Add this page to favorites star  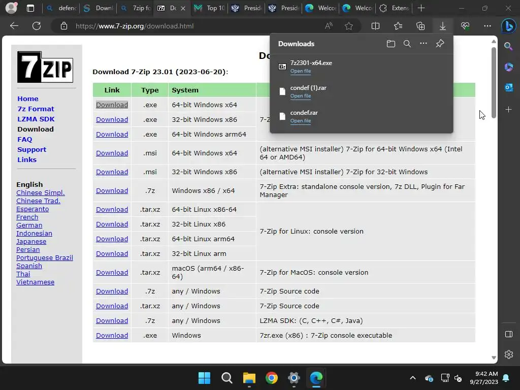(348, 26)
